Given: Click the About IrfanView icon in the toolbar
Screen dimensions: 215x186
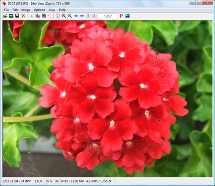Looking at the screenshot, I should click(x=128, y=16).
